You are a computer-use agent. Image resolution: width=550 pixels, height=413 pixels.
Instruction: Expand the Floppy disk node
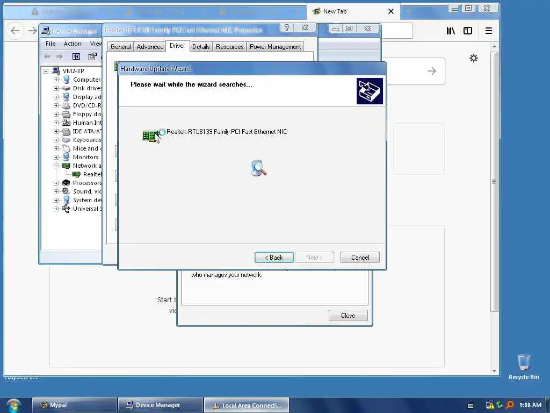click(x=56, y=114)
